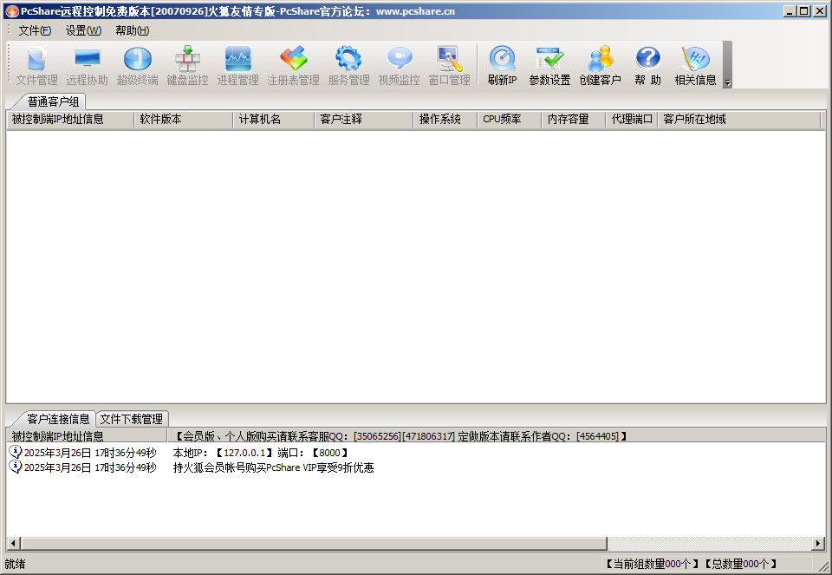Open 窗口管理 window manager
The image size is (832, 575).
click(x=449, y=66)
